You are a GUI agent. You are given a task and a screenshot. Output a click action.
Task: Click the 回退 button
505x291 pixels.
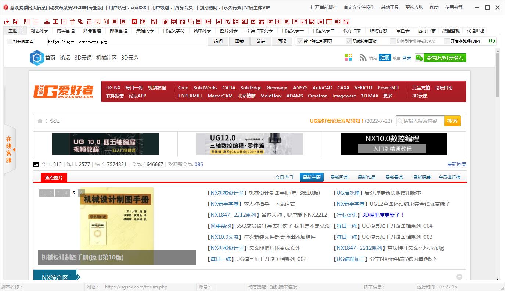282,42
